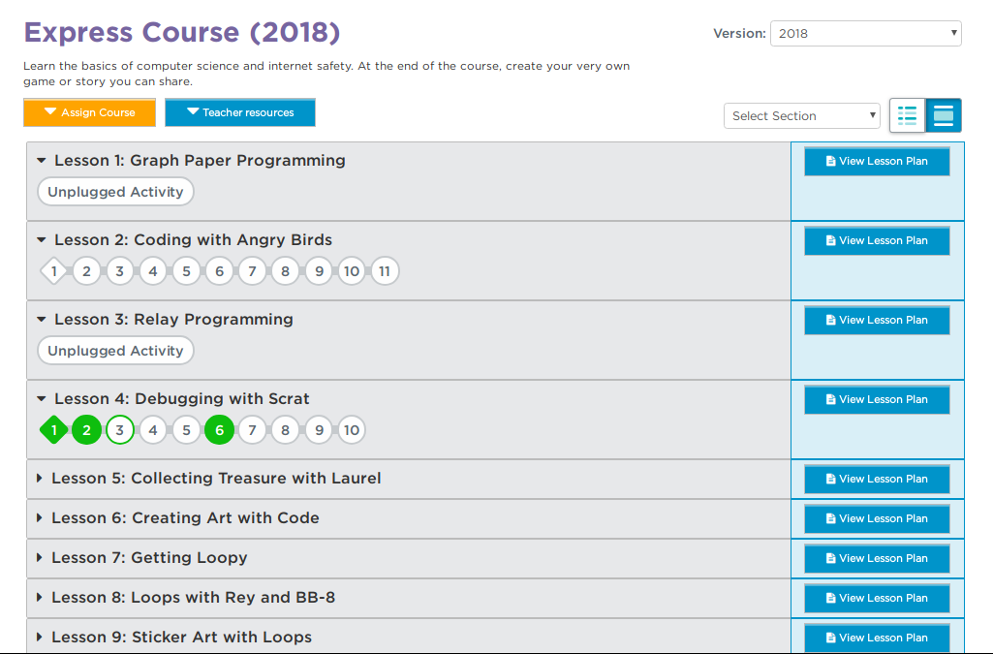The height and width of the screenshot is (654, 993).
Task: Open level 5 bubble in Coding with Angry Birds
Action: [186, 271]
